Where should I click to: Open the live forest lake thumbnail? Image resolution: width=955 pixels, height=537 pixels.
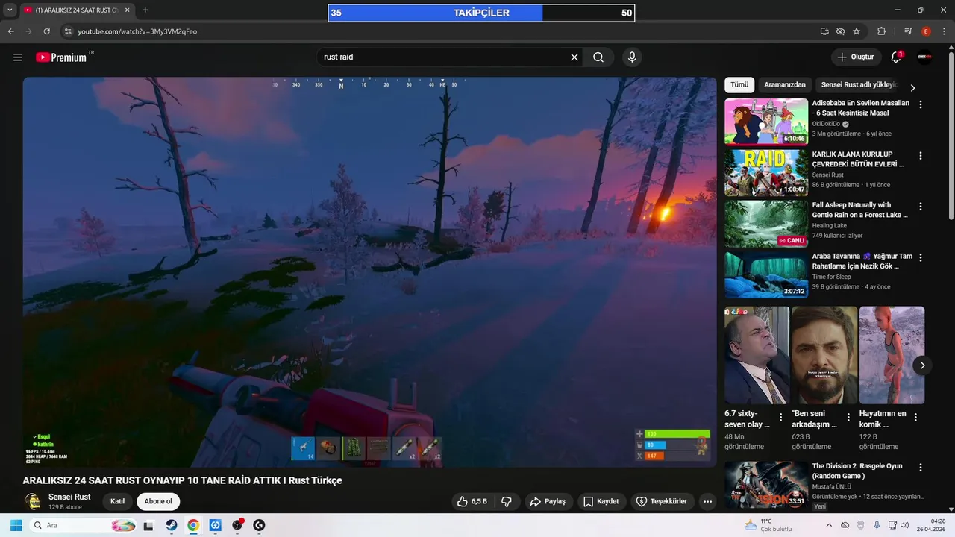[x=766, y=223]
